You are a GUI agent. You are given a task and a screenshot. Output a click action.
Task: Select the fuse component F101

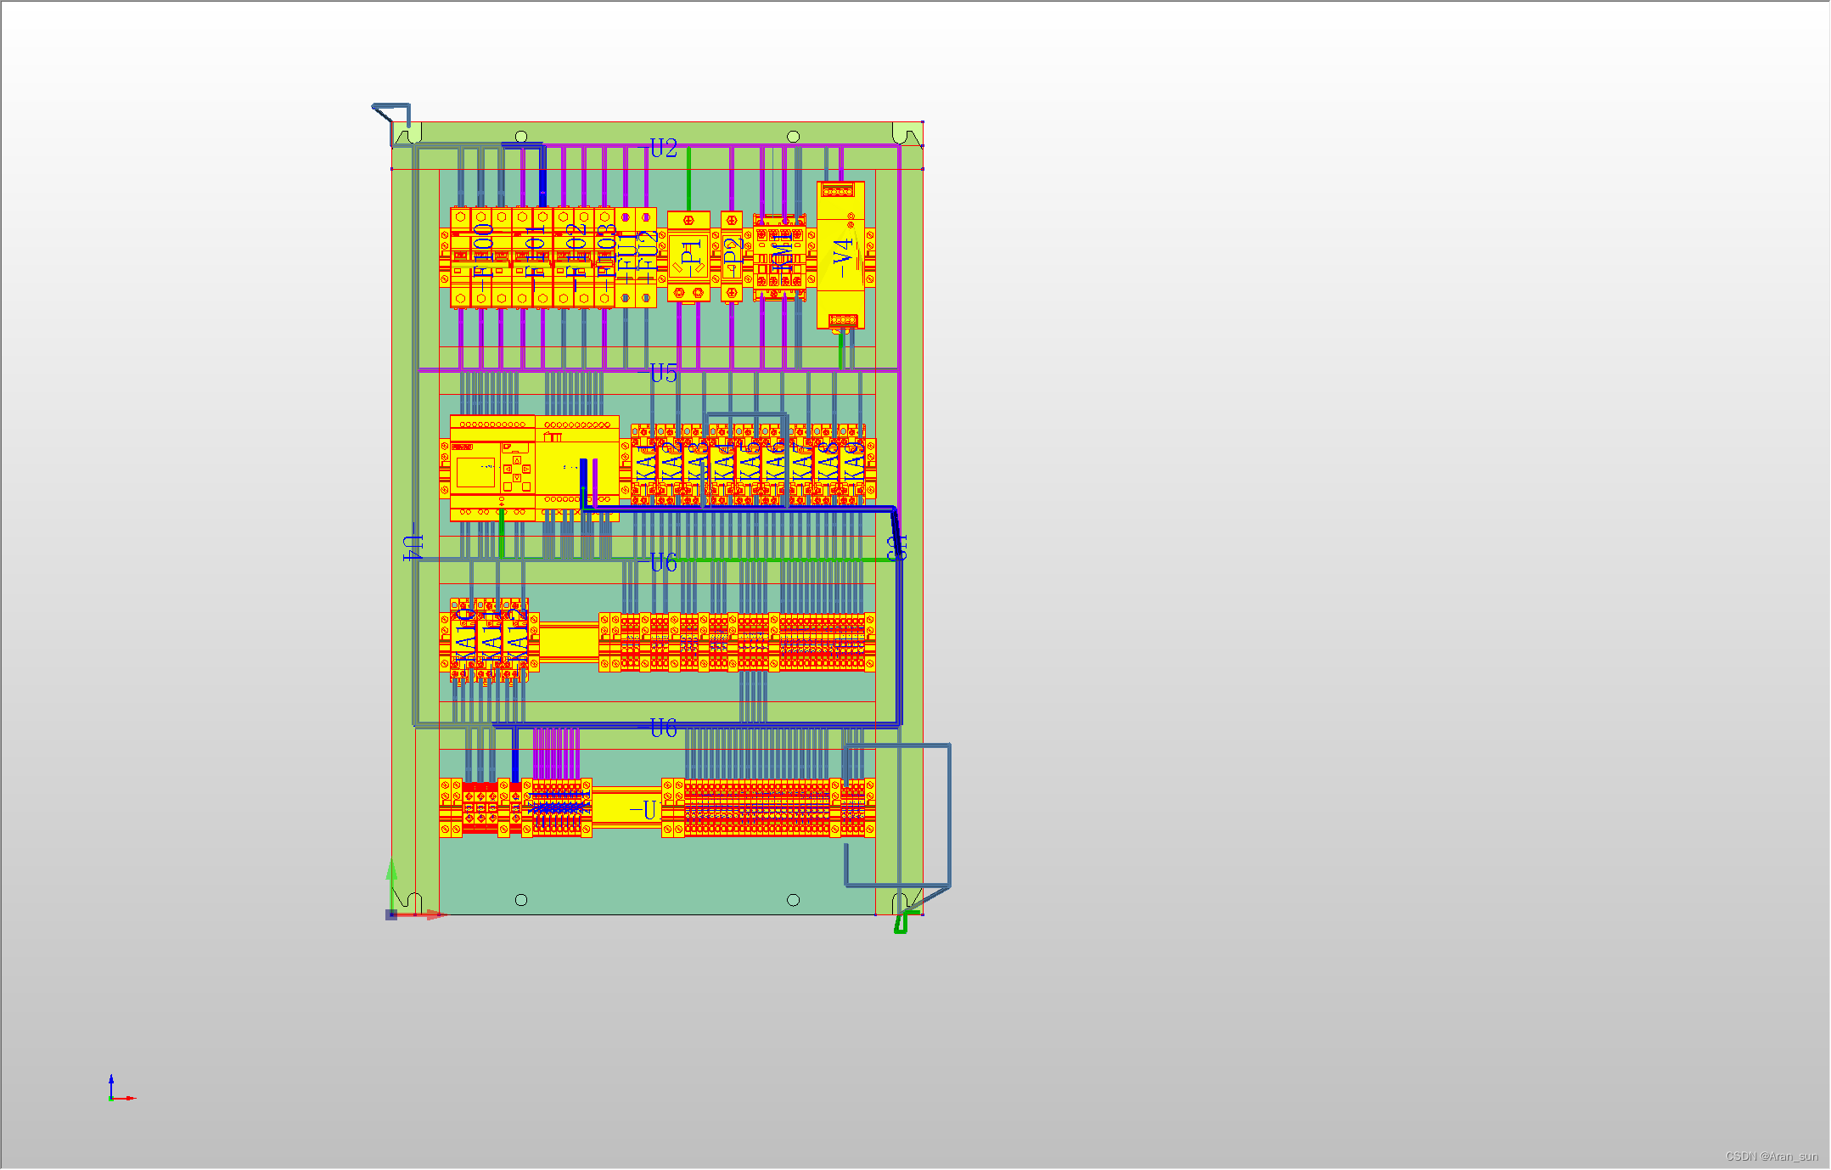click(536, 250)
